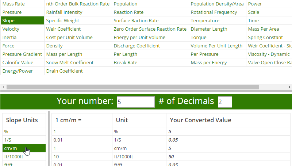The image size is (292, 166).
Task: Open Pressure Gradient category
Action: [x=22, y=54]
